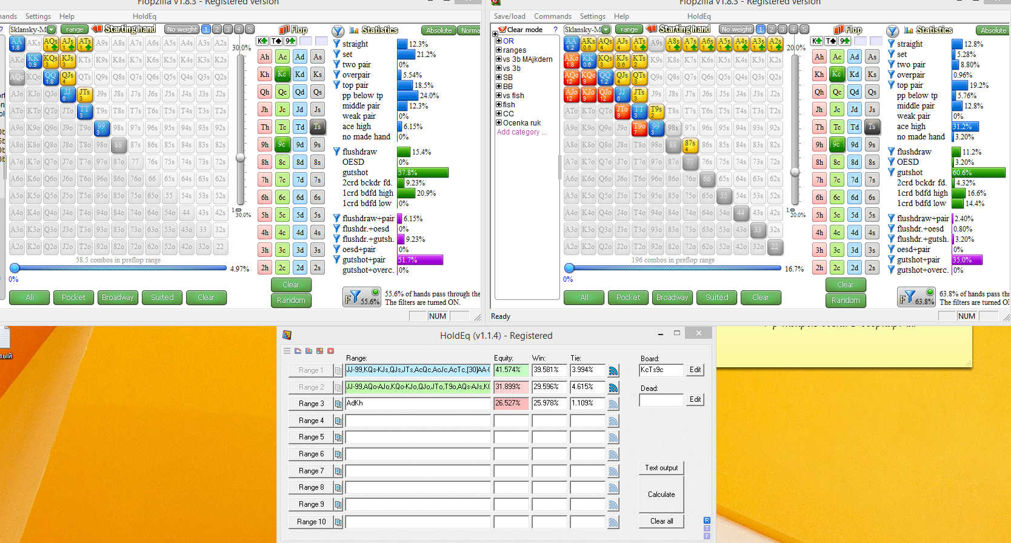Image resolution: width=1011 pixels, height=543 pixels.
Task: Toggle straight filter funnel in left Flopzilla
Action: [x=337, y=44]
